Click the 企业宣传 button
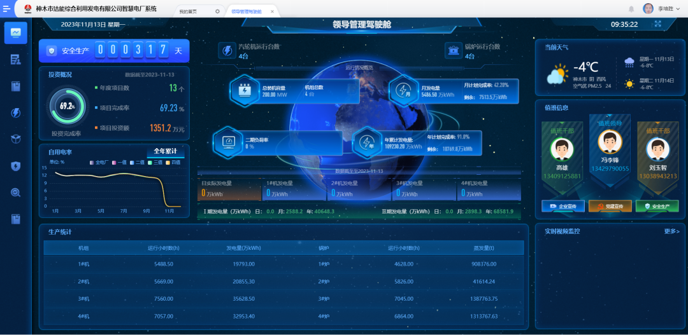The image size is (688, 335). [x=563, y=206]
